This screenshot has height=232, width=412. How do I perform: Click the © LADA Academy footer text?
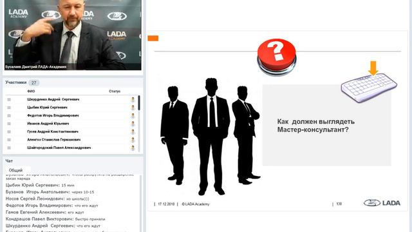point(196,204)
